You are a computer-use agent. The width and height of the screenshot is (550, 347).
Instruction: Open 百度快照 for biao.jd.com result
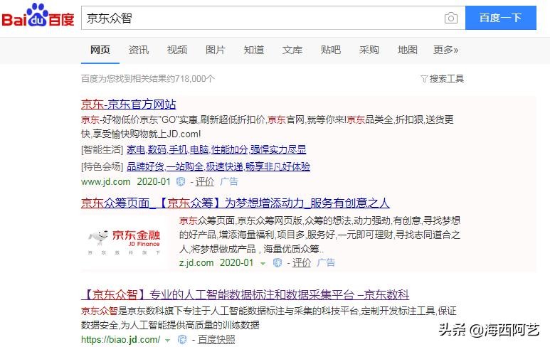pyautogui.click(x=216, y=340)
